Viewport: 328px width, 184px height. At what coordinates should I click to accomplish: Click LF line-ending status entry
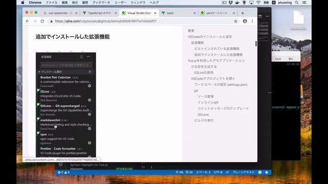tap(228, 172)
